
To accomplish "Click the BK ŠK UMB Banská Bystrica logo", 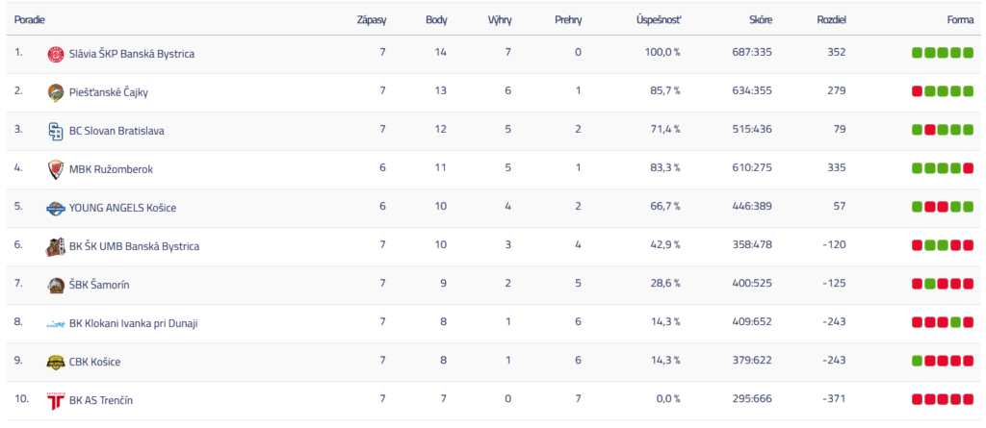I will pos(56,246).
